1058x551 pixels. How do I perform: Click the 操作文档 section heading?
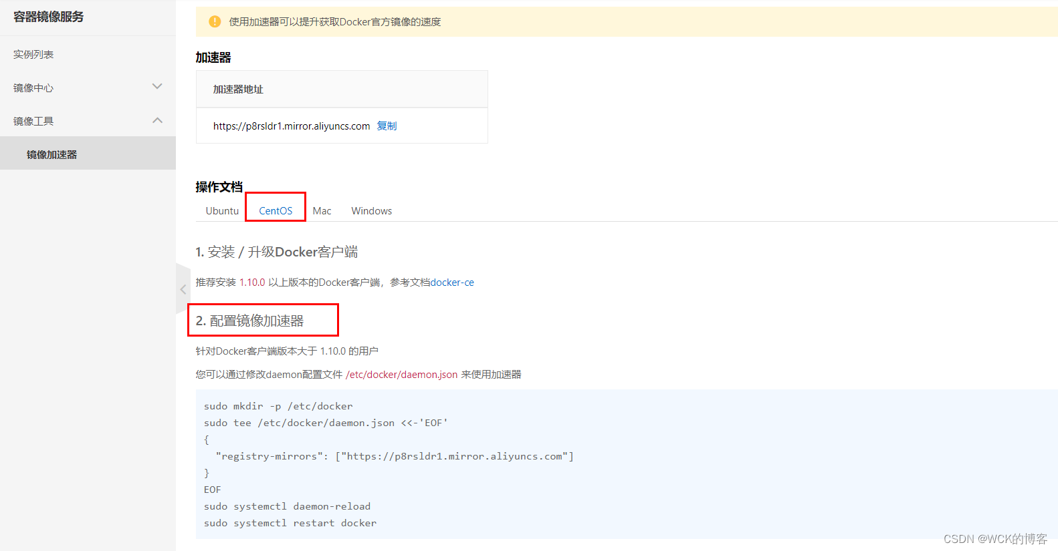(x=219, y=187)
